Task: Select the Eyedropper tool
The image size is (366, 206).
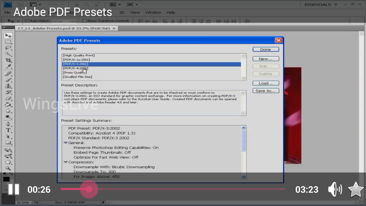Action: [x=8, y=67]
